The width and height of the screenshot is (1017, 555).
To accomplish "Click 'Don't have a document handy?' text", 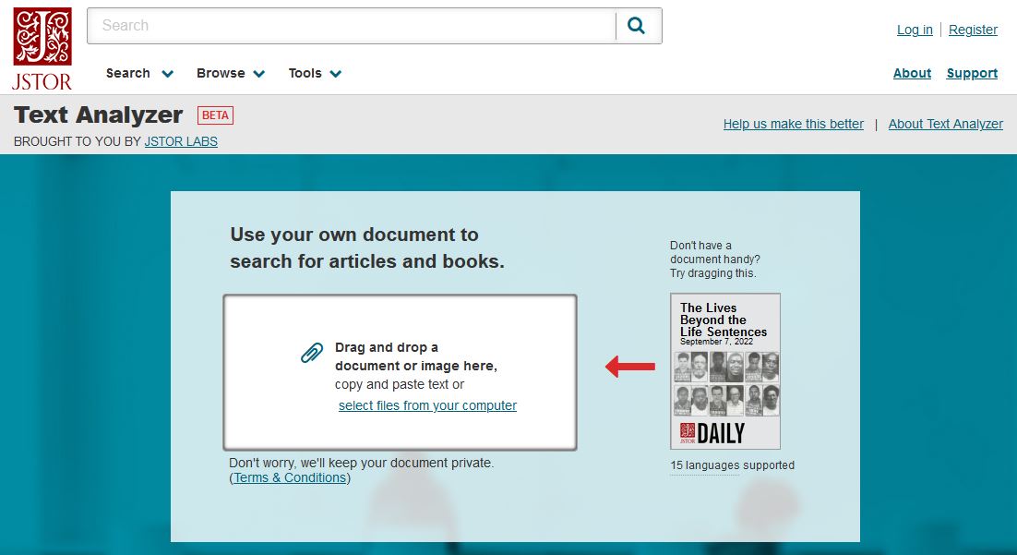I will (x=714, y=252).
